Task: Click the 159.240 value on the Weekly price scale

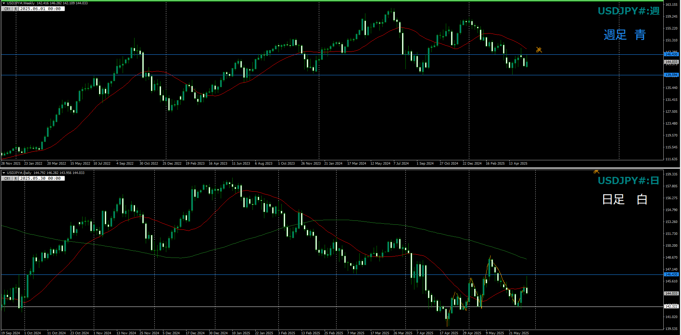Action: (671, 17)
